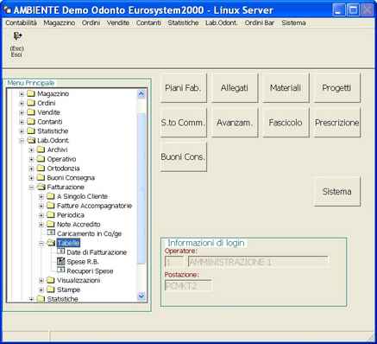Click the Note Accredito folder icon

coord(51,224)
